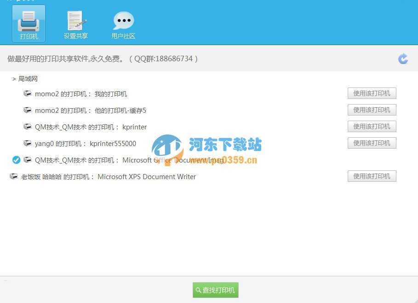This screenshot has width=418, height=303.
Task: Click the printer icon beside kprinter555000
Action: pos(28,143)
